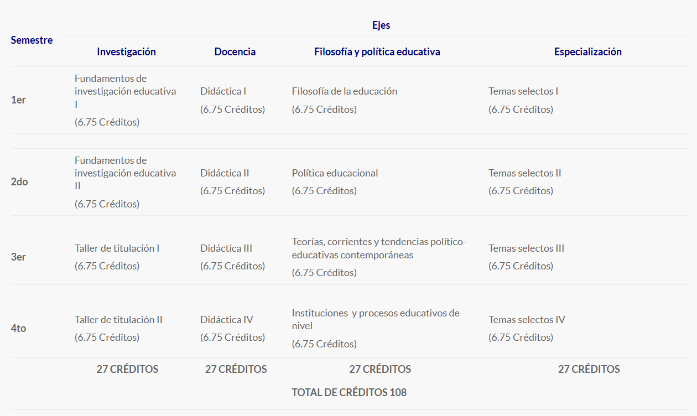Click the 3er semester row label
Viewport: 697px width, 416px height.
[18, 257]
